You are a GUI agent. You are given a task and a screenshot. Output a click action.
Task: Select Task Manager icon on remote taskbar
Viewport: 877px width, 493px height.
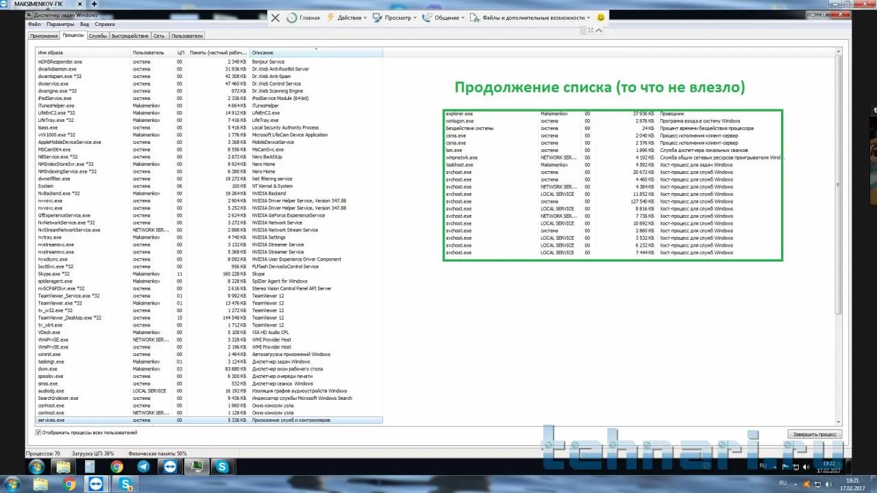pos(196,467)
